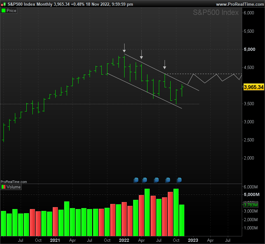Open the fifth blue news document icon

click(x=179, y=180)
